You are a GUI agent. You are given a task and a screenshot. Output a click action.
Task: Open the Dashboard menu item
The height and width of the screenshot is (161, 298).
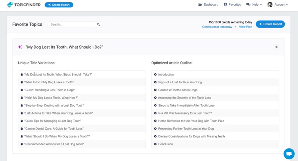(x=208, y=5)
